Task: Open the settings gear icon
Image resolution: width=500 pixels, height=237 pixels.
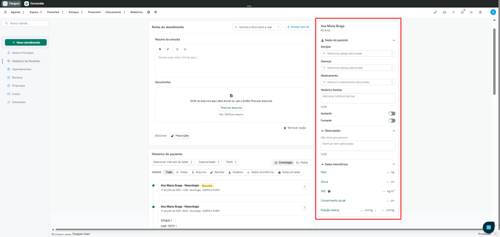Action: [156, 12]
